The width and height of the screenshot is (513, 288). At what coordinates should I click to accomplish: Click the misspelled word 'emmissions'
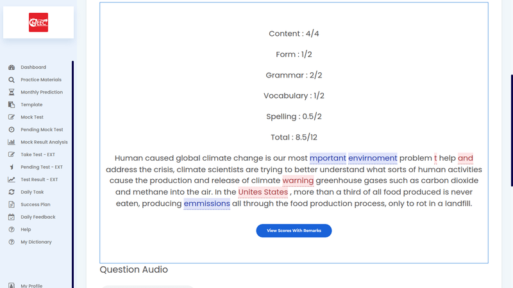pos(206,204)
